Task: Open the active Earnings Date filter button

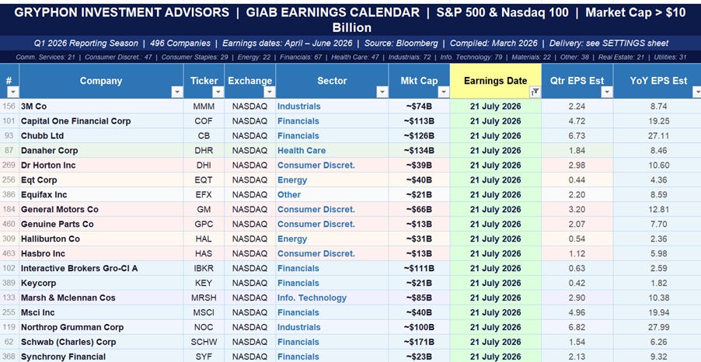Action: pyautogui.click(x=535, y=92)
